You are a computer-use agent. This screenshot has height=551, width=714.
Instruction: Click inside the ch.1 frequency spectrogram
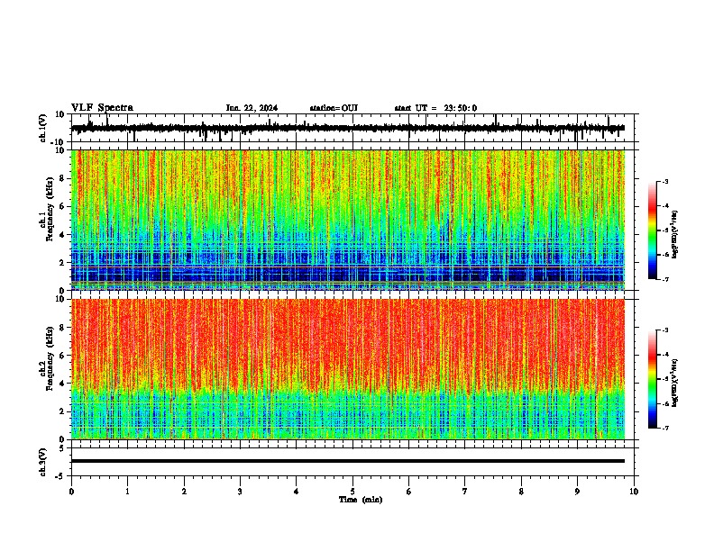pyautogui.click(x=348, y=220)
